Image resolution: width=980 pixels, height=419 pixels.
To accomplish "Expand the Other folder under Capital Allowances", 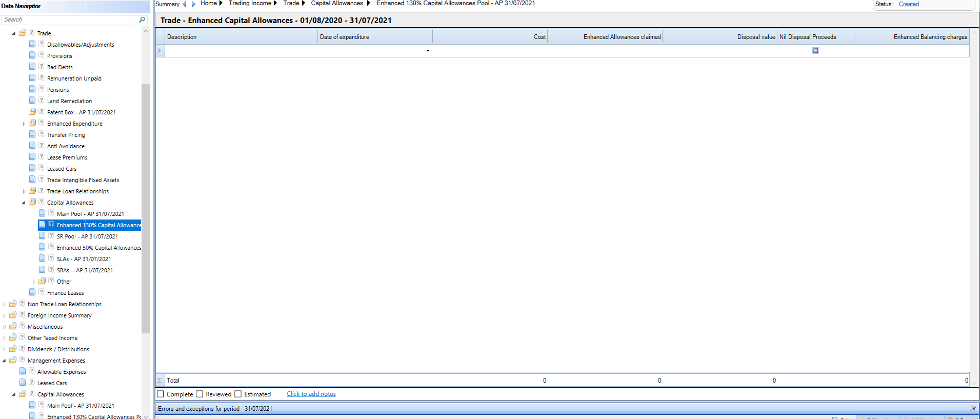I will coord(33,282).
